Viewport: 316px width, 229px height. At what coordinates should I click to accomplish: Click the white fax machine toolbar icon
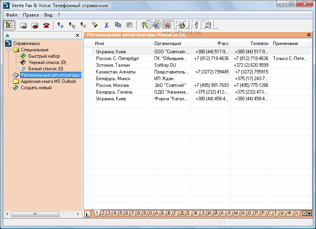coord(23,25)
